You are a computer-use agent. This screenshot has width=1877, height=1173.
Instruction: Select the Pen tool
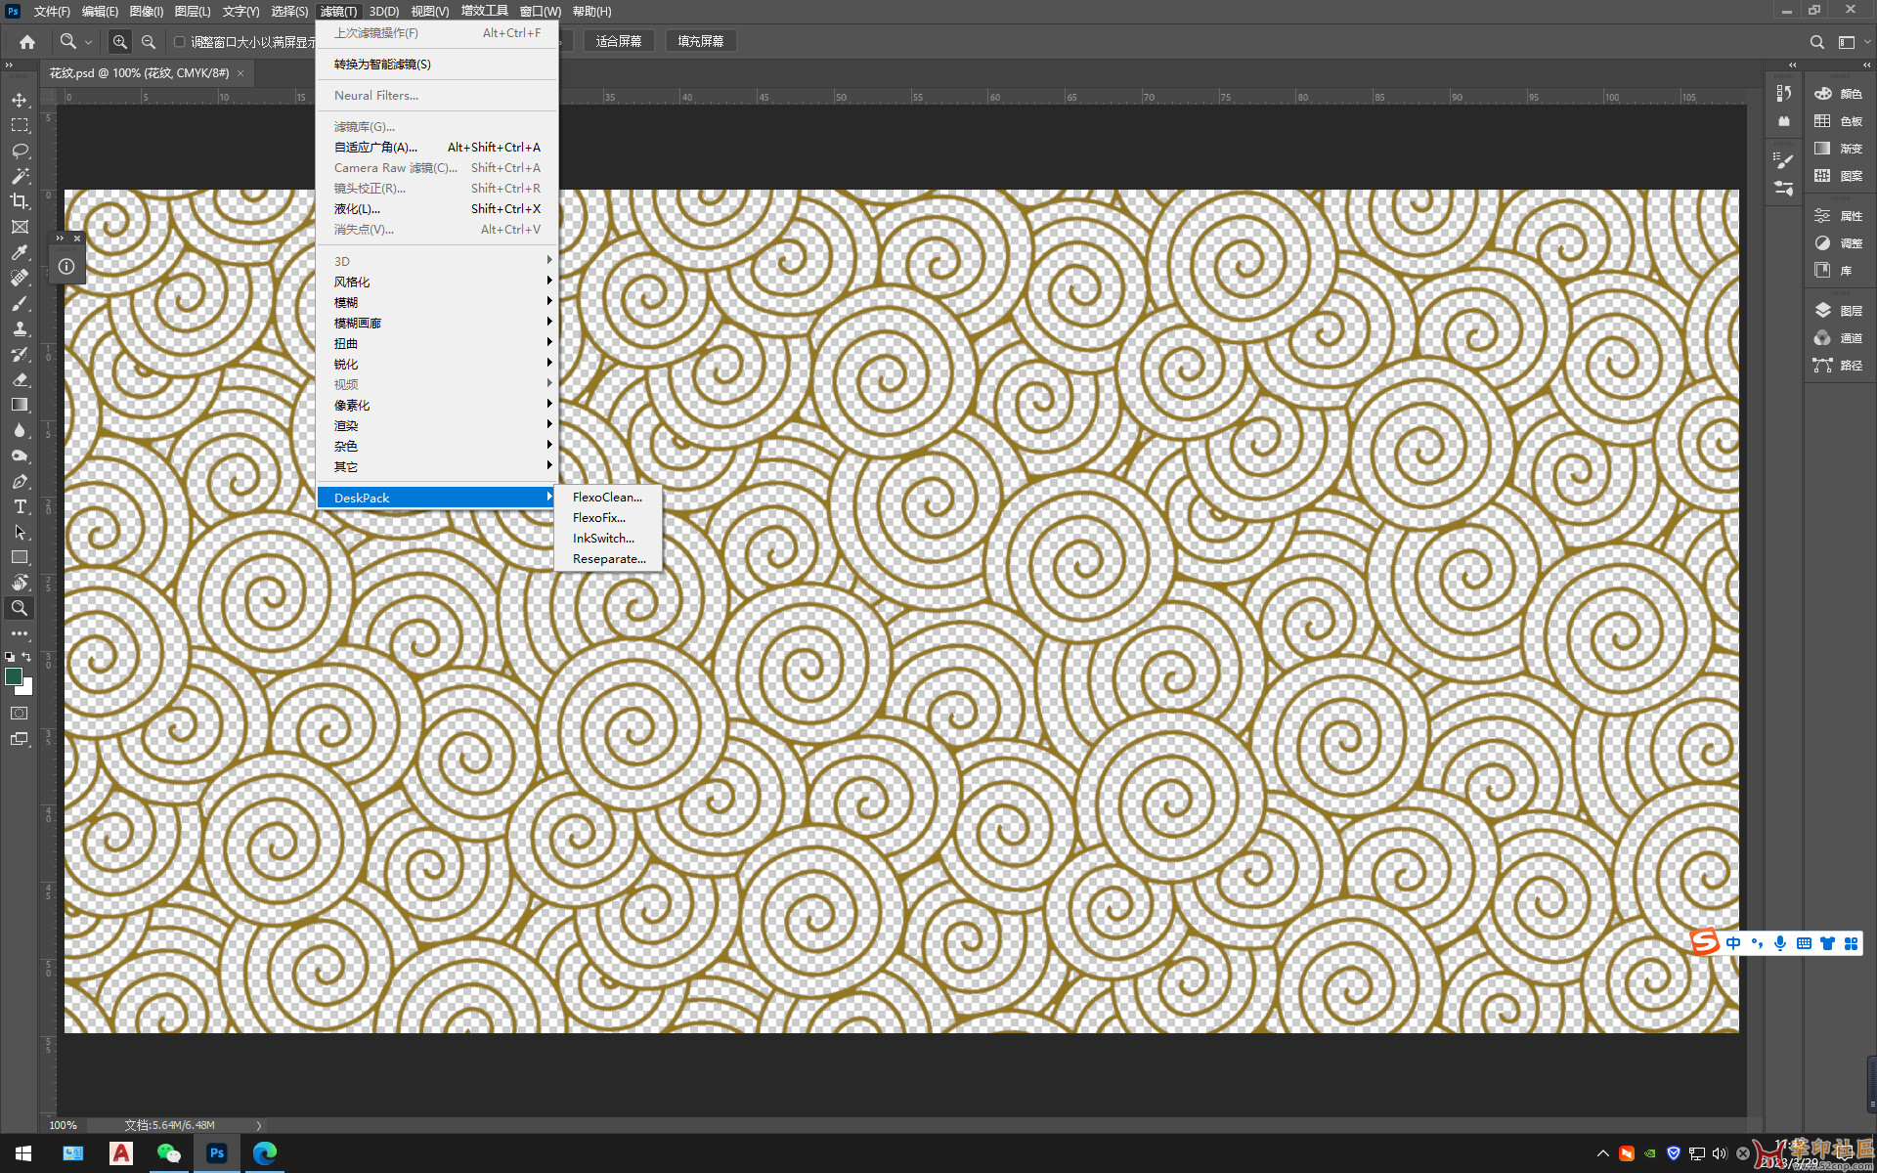20,481
